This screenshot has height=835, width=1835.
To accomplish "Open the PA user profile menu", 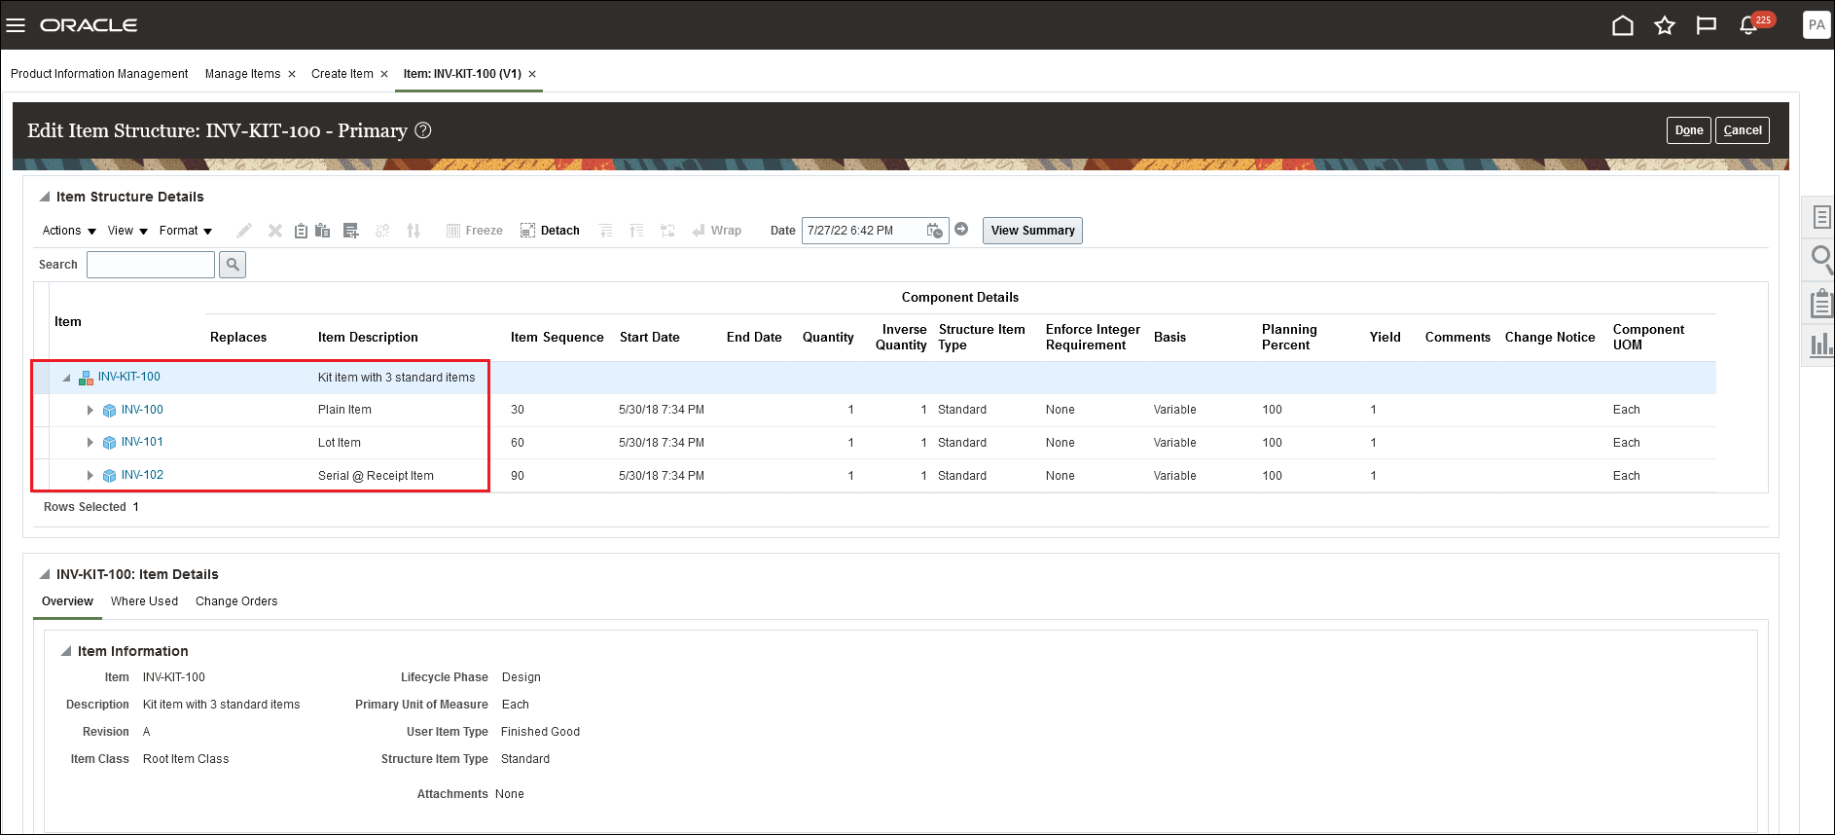I will click(1817, 25).
